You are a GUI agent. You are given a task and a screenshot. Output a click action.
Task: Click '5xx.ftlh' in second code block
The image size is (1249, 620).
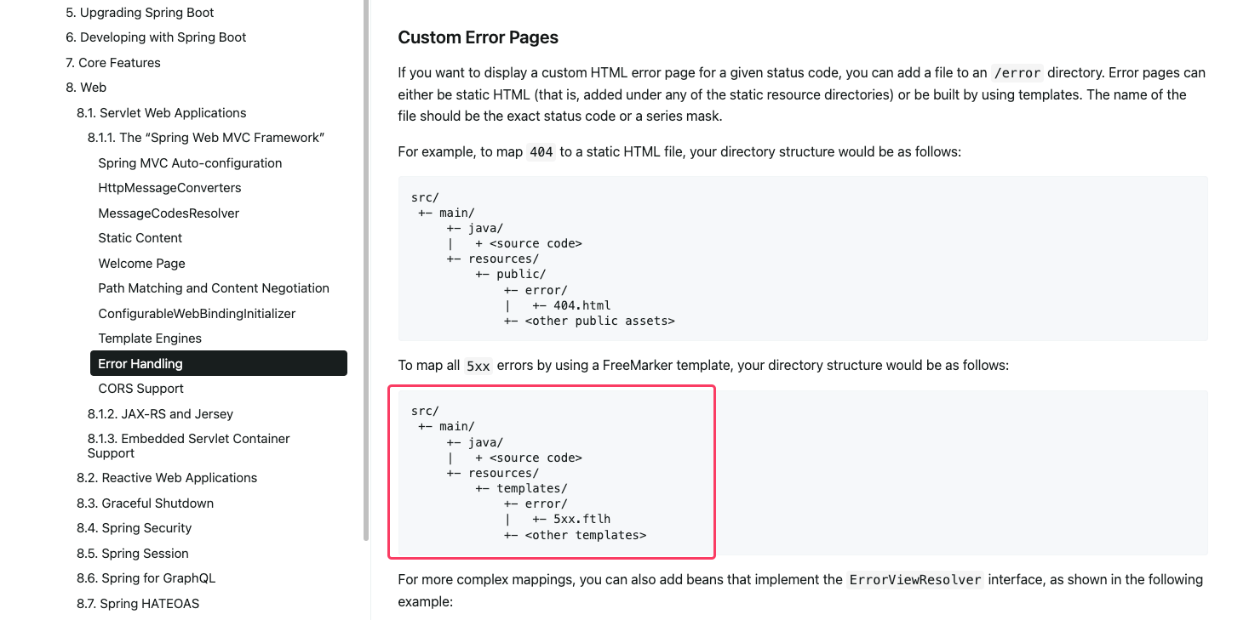[x=582, y=520]
